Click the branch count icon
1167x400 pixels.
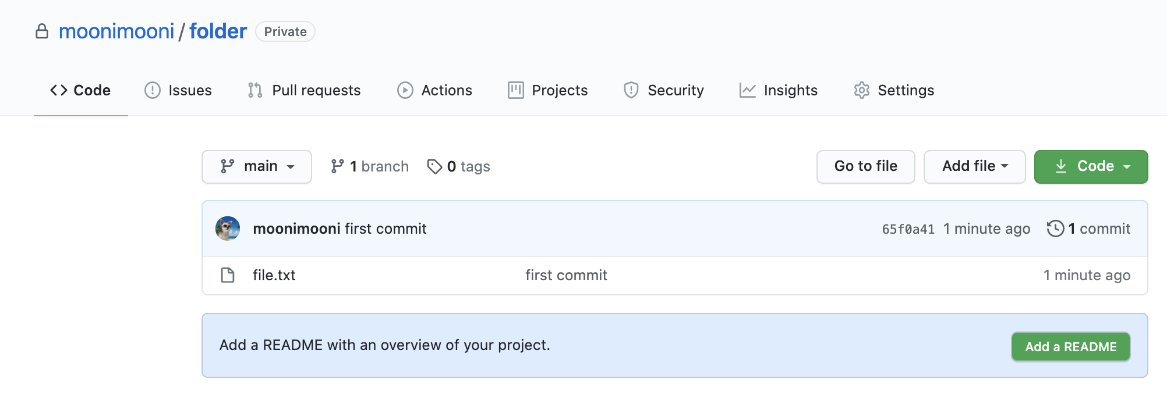337,167
